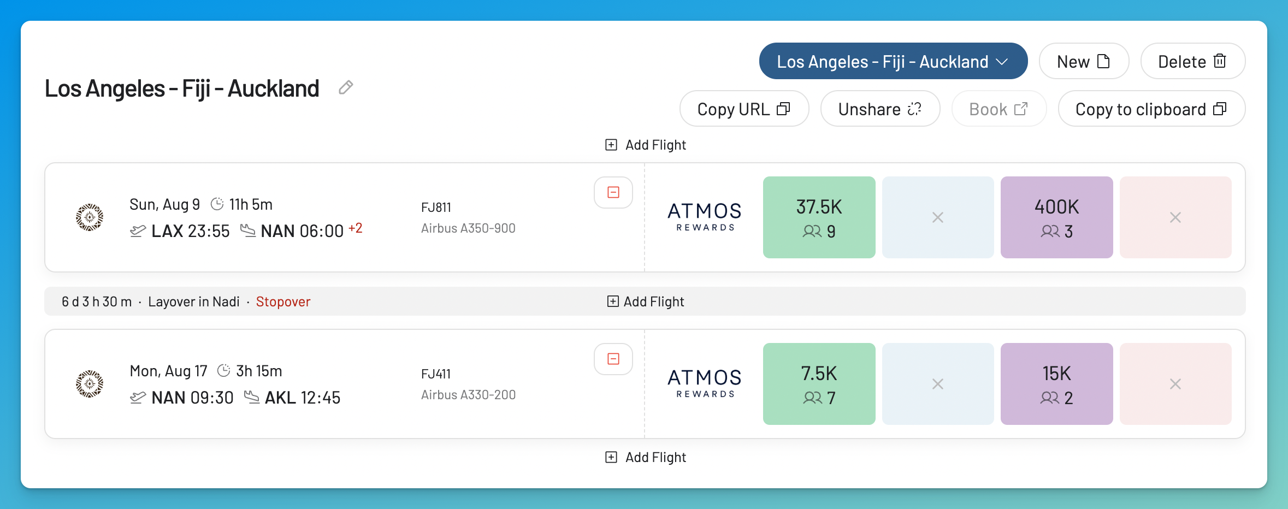Click the 11h 5m duration clock icon
The image size is (1288, 509).
click(217, 204)
